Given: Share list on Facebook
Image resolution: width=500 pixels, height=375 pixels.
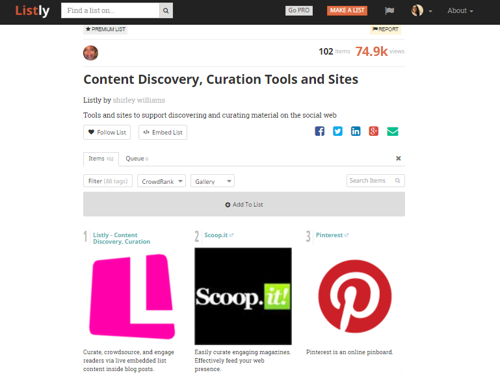Looking at the screenshot, I should [319, 131].
